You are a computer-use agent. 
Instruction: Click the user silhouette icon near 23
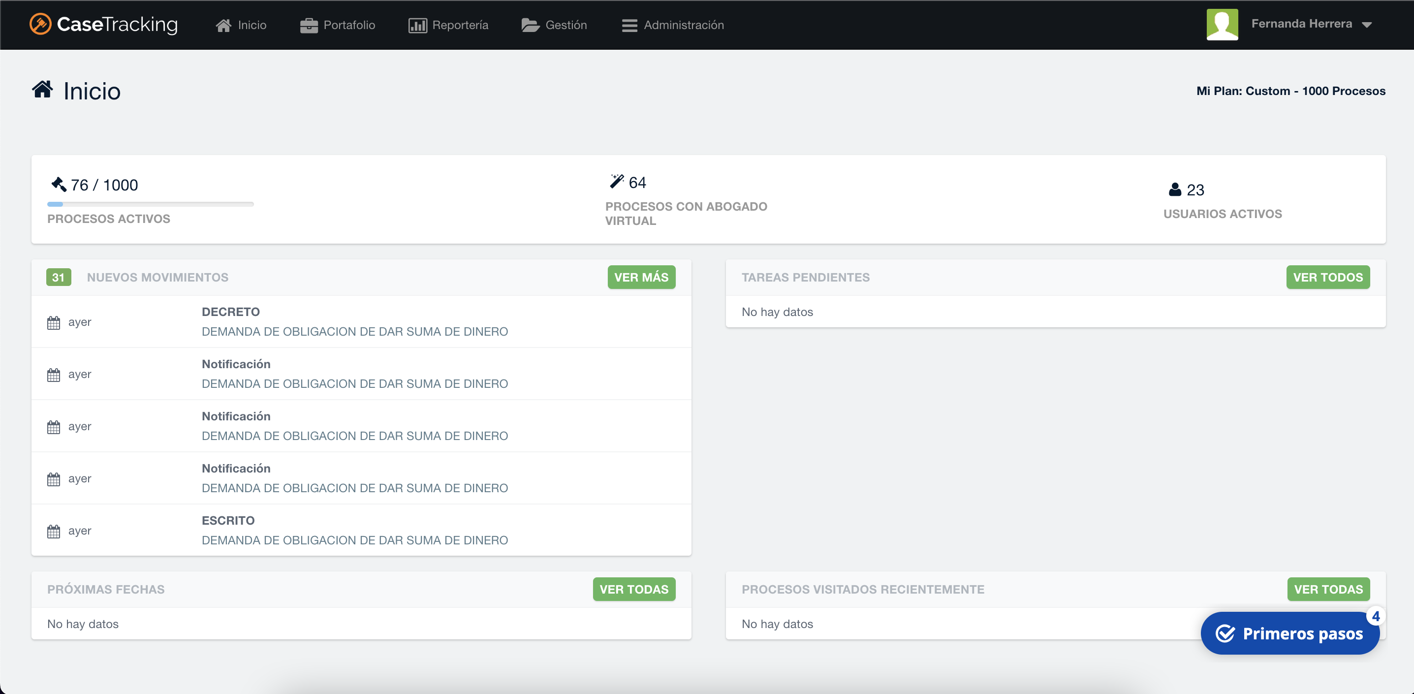(x=1175, y=189)
